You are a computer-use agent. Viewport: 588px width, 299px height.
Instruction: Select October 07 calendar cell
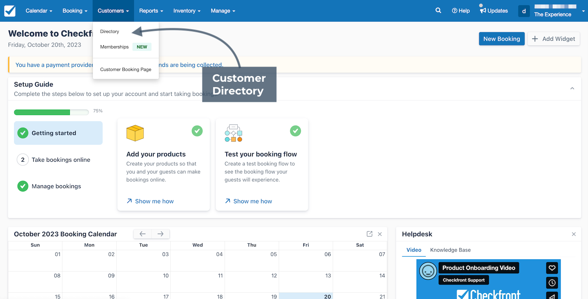(x=360, y=260)
